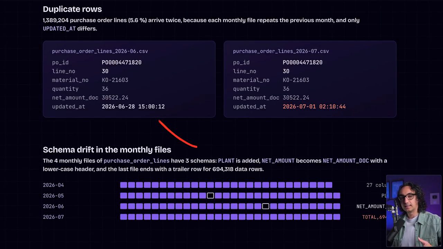The height and width of the screenshot is (249, 443).
Task: Click the file name purchase_order_lines_2026-07.csv
Action: [x=281, y=51]
